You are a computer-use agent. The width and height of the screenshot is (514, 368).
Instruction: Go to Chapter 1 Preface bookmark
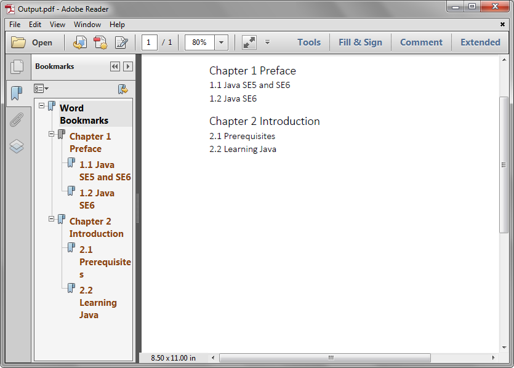(x=90, y=142)
